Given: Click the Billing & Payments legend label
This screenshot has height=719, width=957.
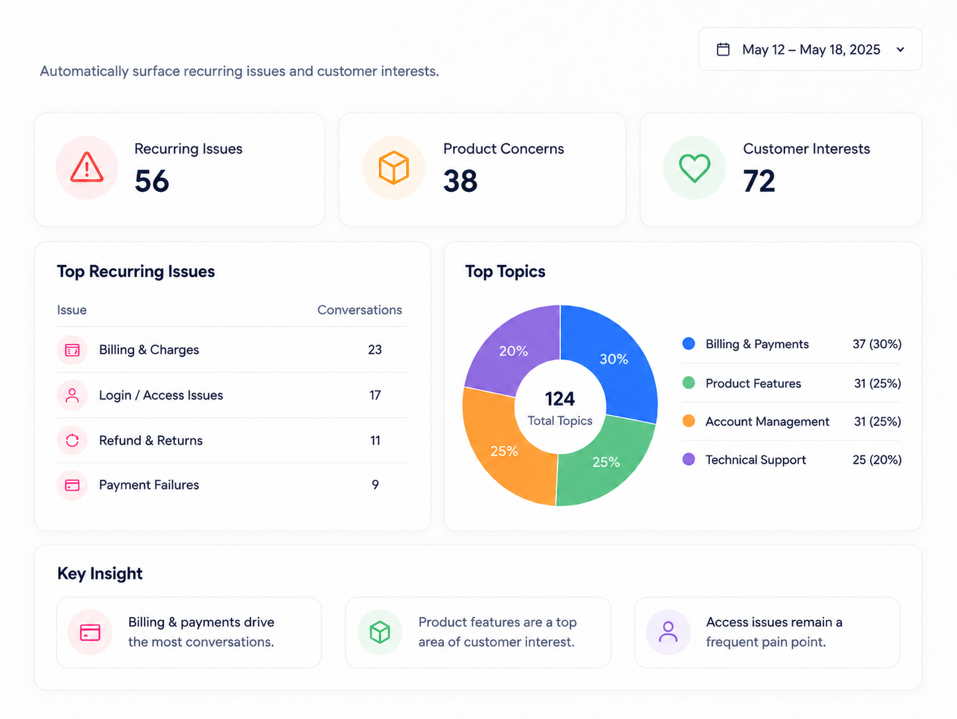Looking at the screenshot, I should tap(757, 344).
